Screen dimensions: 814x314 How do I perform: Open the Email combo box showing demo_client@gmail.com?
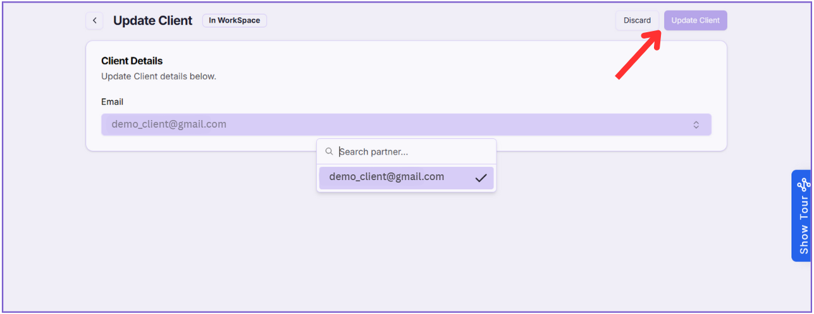[x=405, y=124]
